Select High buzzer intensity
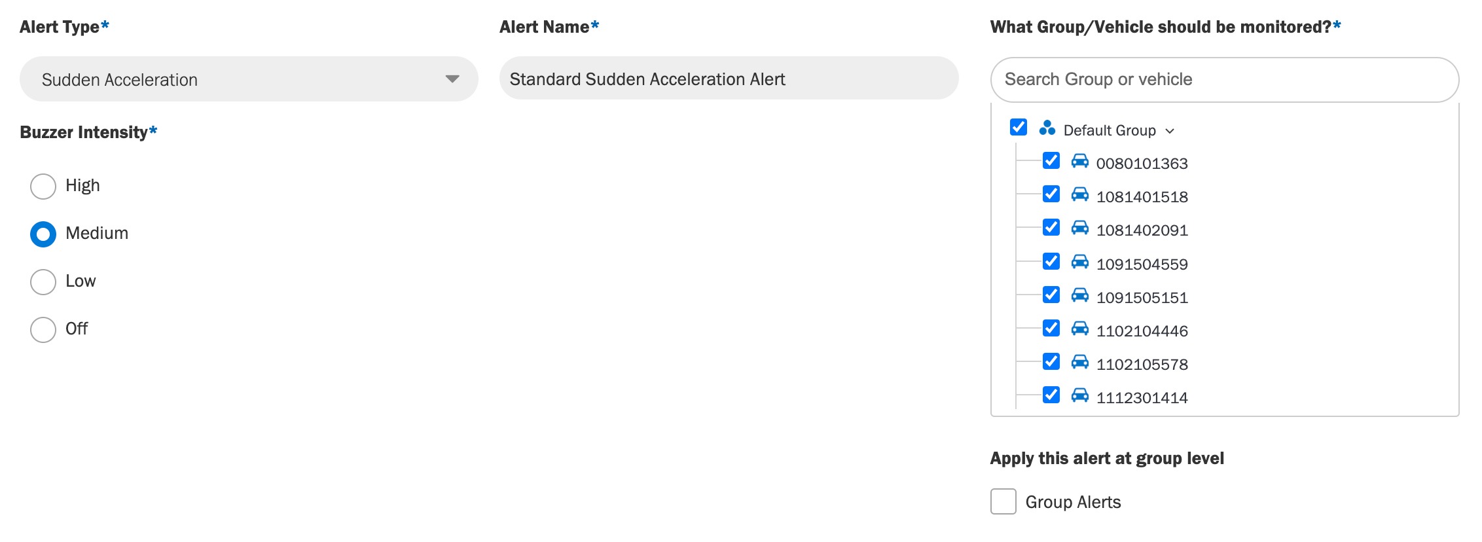This screenshot has width=1482, height=542. 43,186
